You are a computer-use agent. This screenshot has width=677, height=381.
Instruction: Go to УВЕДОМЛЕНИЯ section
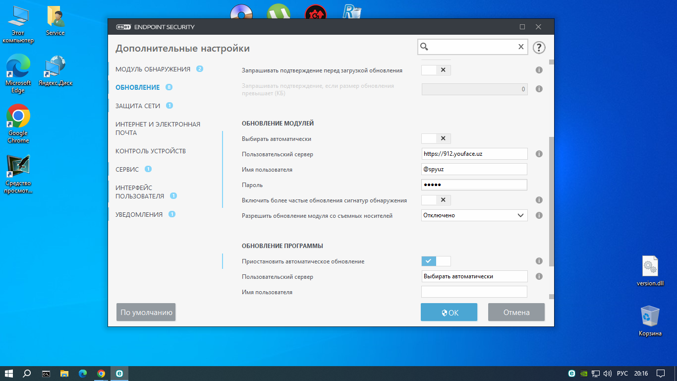pyautogui.click(x=139, y=214)
